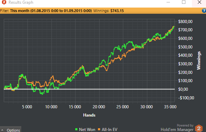Minimize the Results Graph window

pyautogui.click(x=168, y=2)
